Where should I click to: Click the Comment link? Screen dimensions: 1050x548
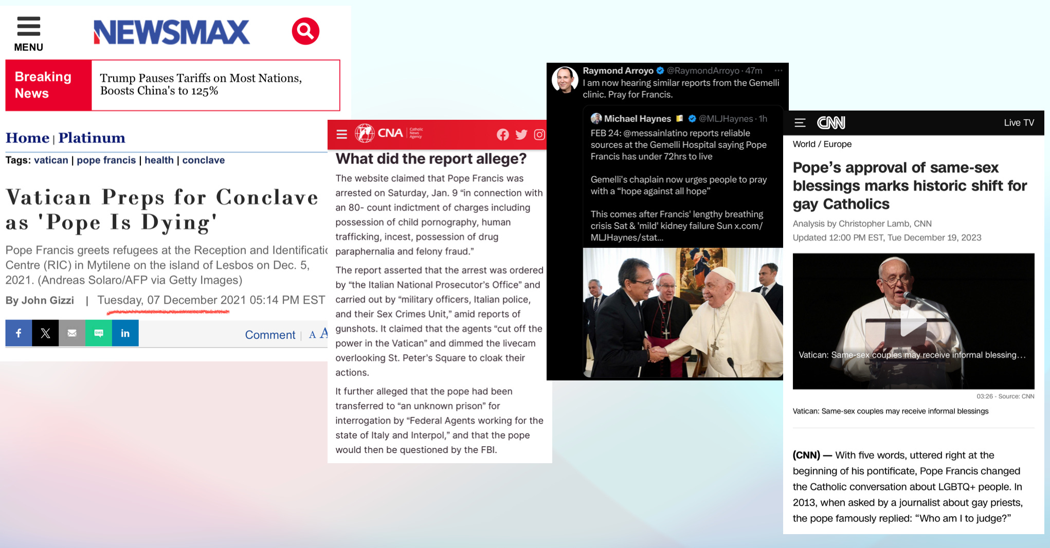click(270, 335)
